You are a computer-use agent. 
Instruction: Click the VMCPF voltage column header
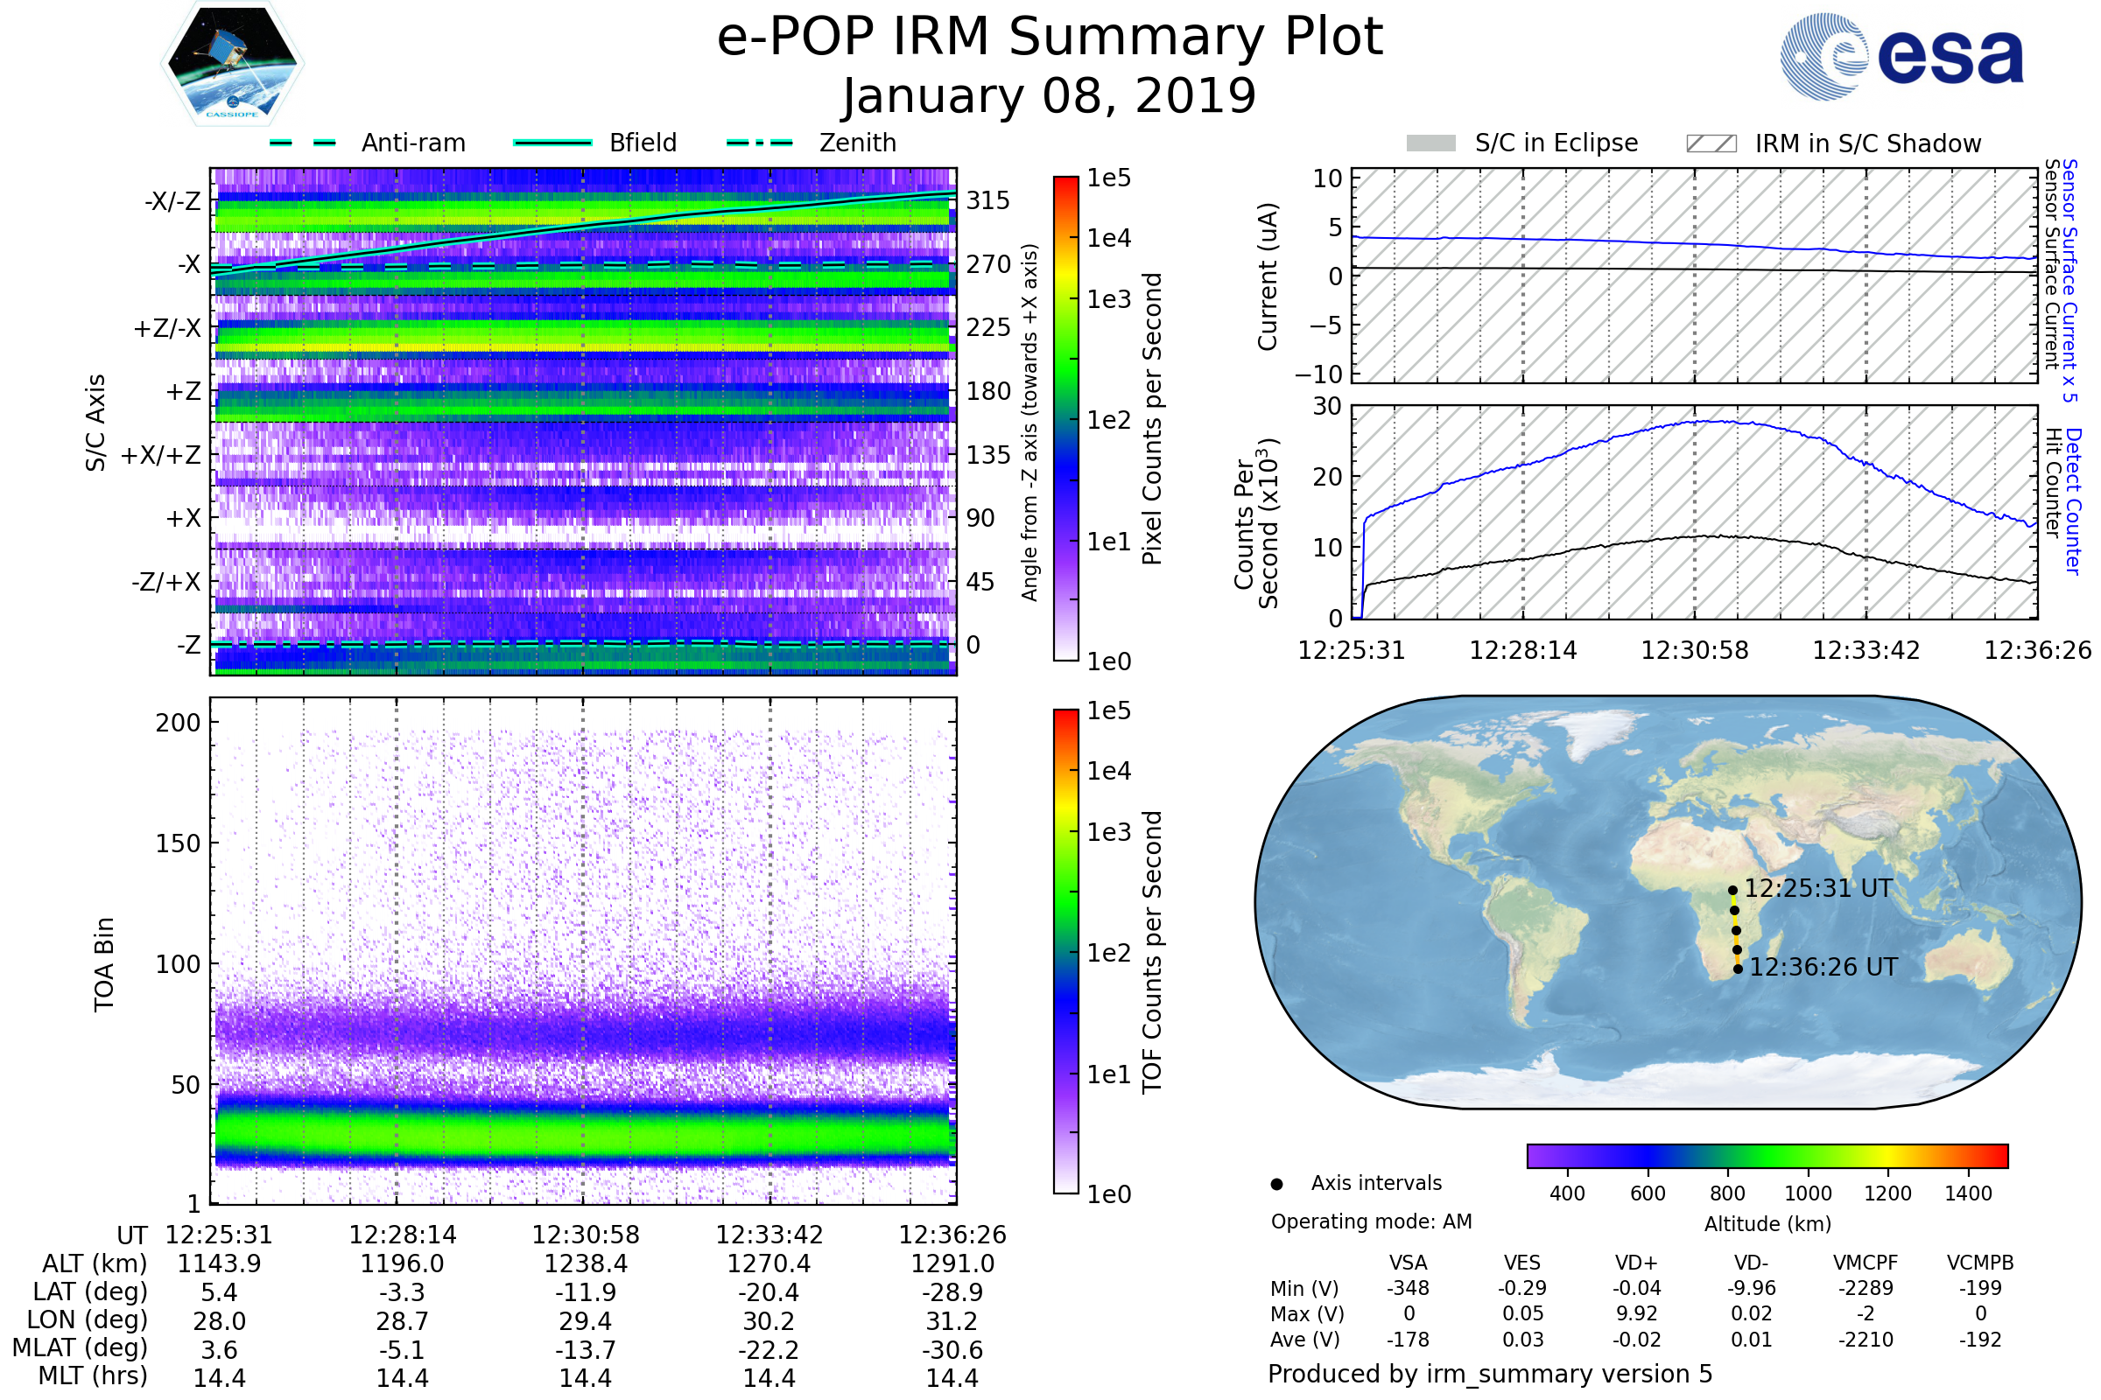point(1866,1263)
